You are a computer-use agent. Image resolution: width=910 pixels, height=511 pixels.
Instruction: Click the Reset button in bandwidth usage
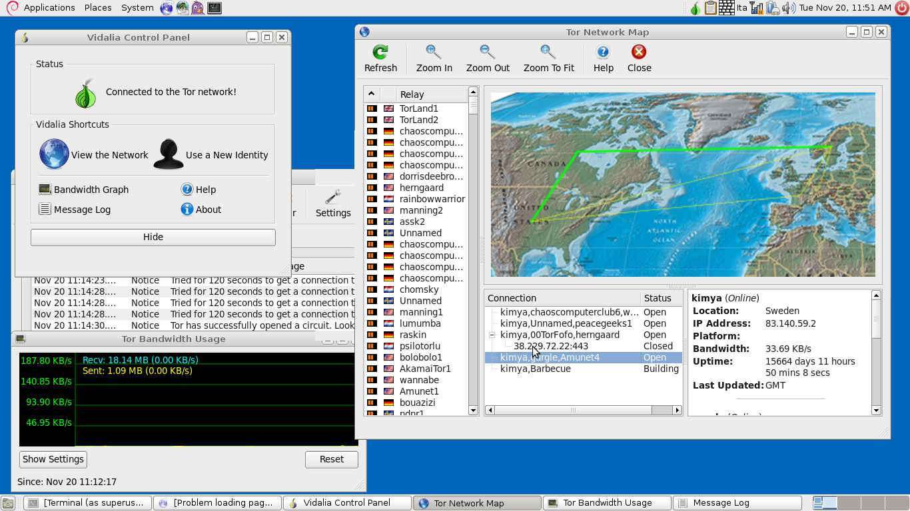[331, 459]
